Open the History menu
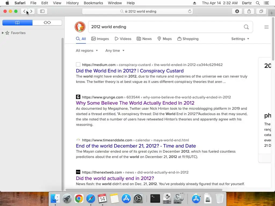The image size is (275, 206). [x=73, y=3]
